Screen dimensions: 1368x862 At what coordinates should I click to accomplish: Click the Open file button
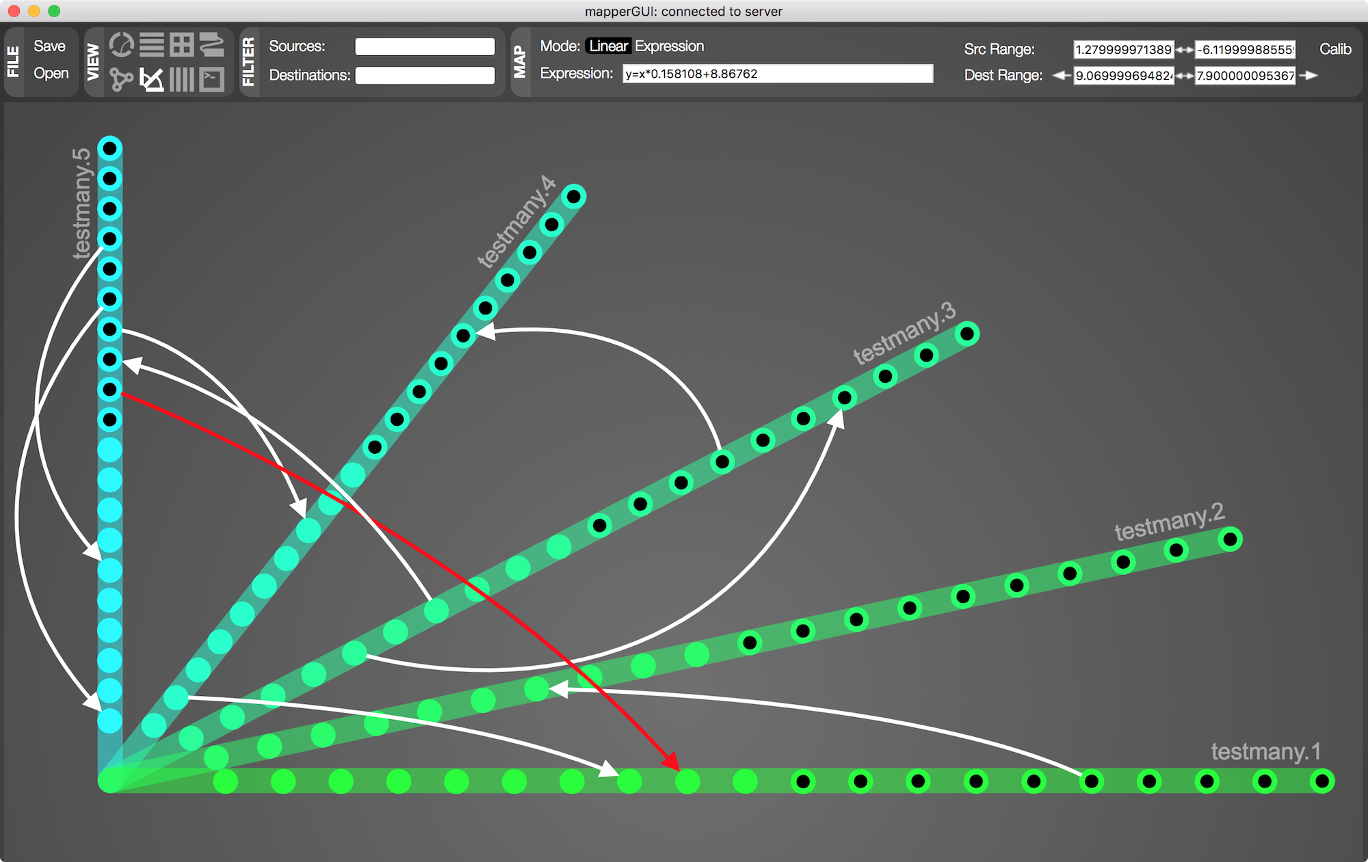pos(51,73)
